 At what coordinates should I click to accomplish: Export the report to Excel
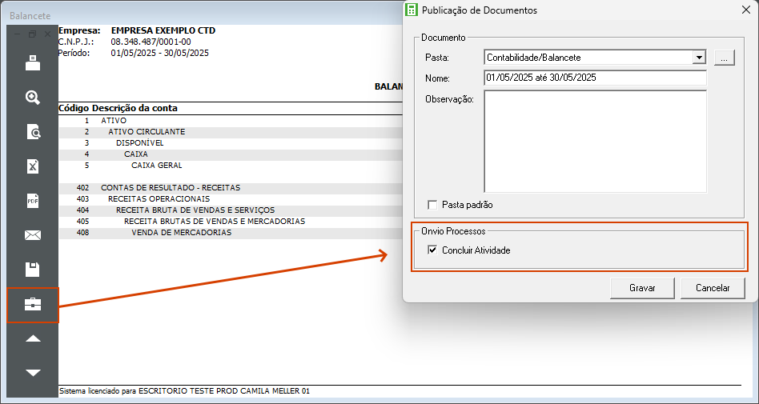tap(33, 166)
